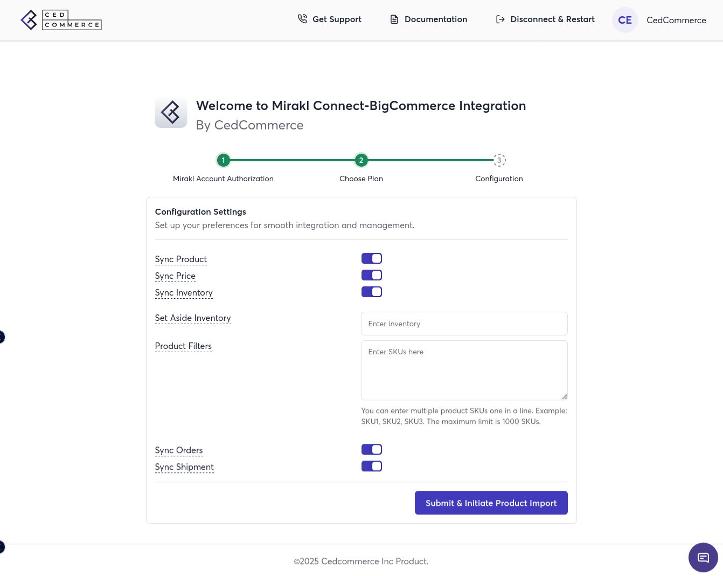Click step 3 Configuration circle

point(499,160)
